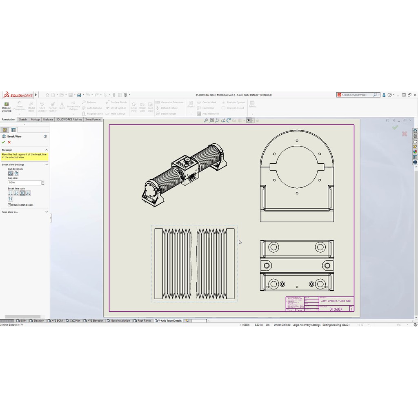Open the Design Library task pane icon
Screen dimensions: 418x418
tap(415, 136)
